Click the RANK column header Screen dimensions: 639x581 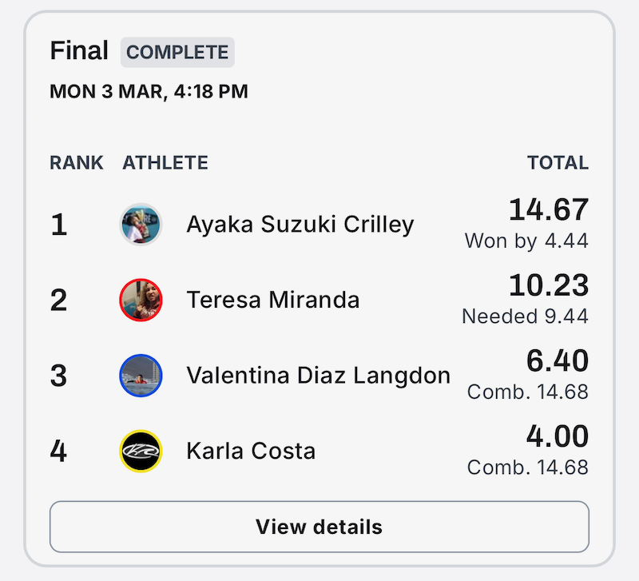[x=76, y=163]
